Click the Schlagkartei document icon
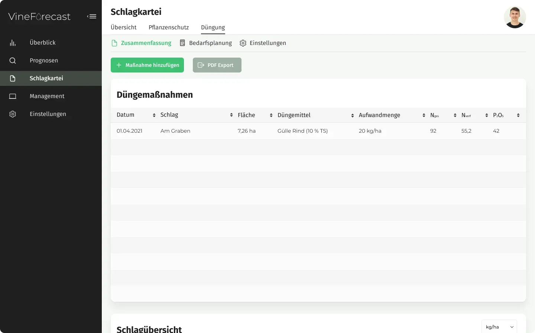Image resolution: width=535 pixels, height=333 pixels. pos(13,78)
